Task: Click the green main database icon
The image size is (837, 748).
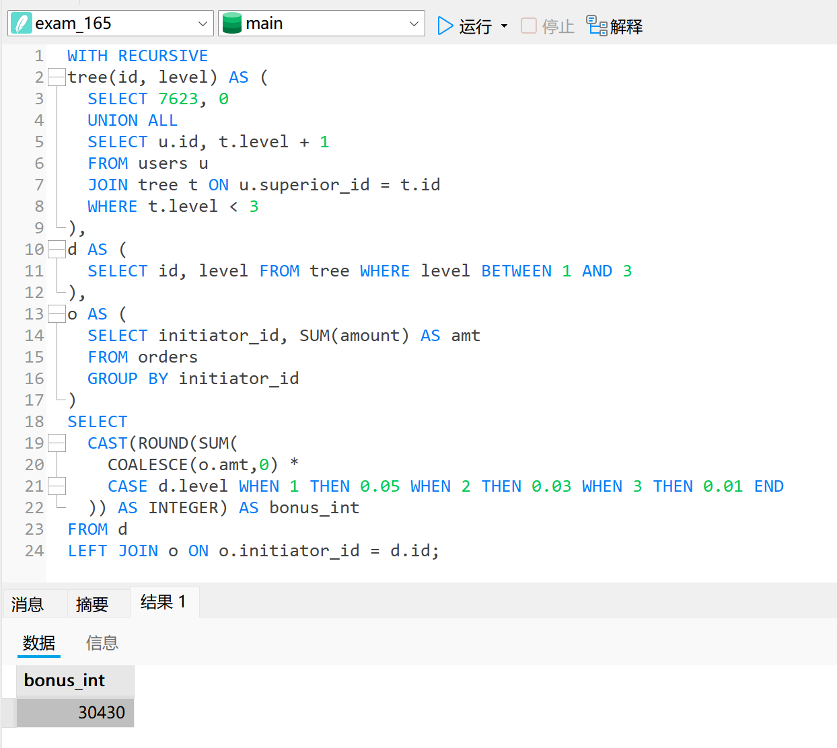Action: pos(232,24)
